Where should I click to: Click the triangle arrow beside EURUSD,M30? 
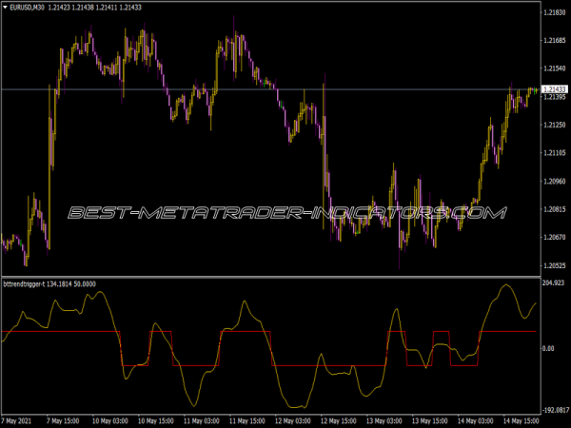[x=6, y=8]
